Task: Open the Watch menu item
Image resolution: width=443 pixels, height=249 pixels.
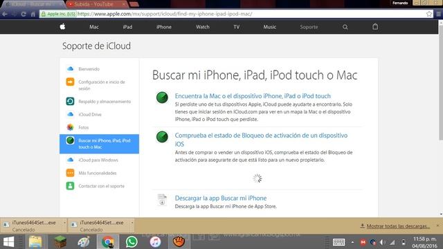Action: click(203, 27)
